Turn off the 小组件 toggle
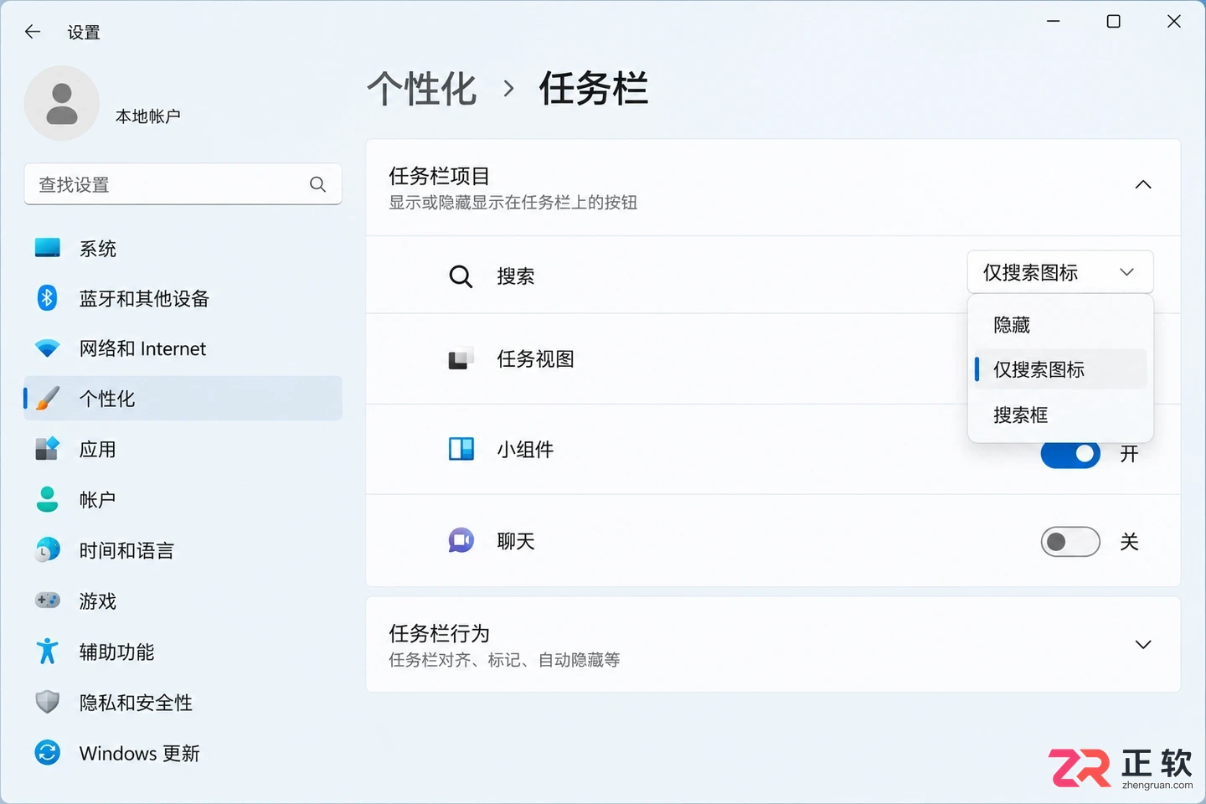The height and width of the screenshot is (804, 1206). tap(1070, 454)
